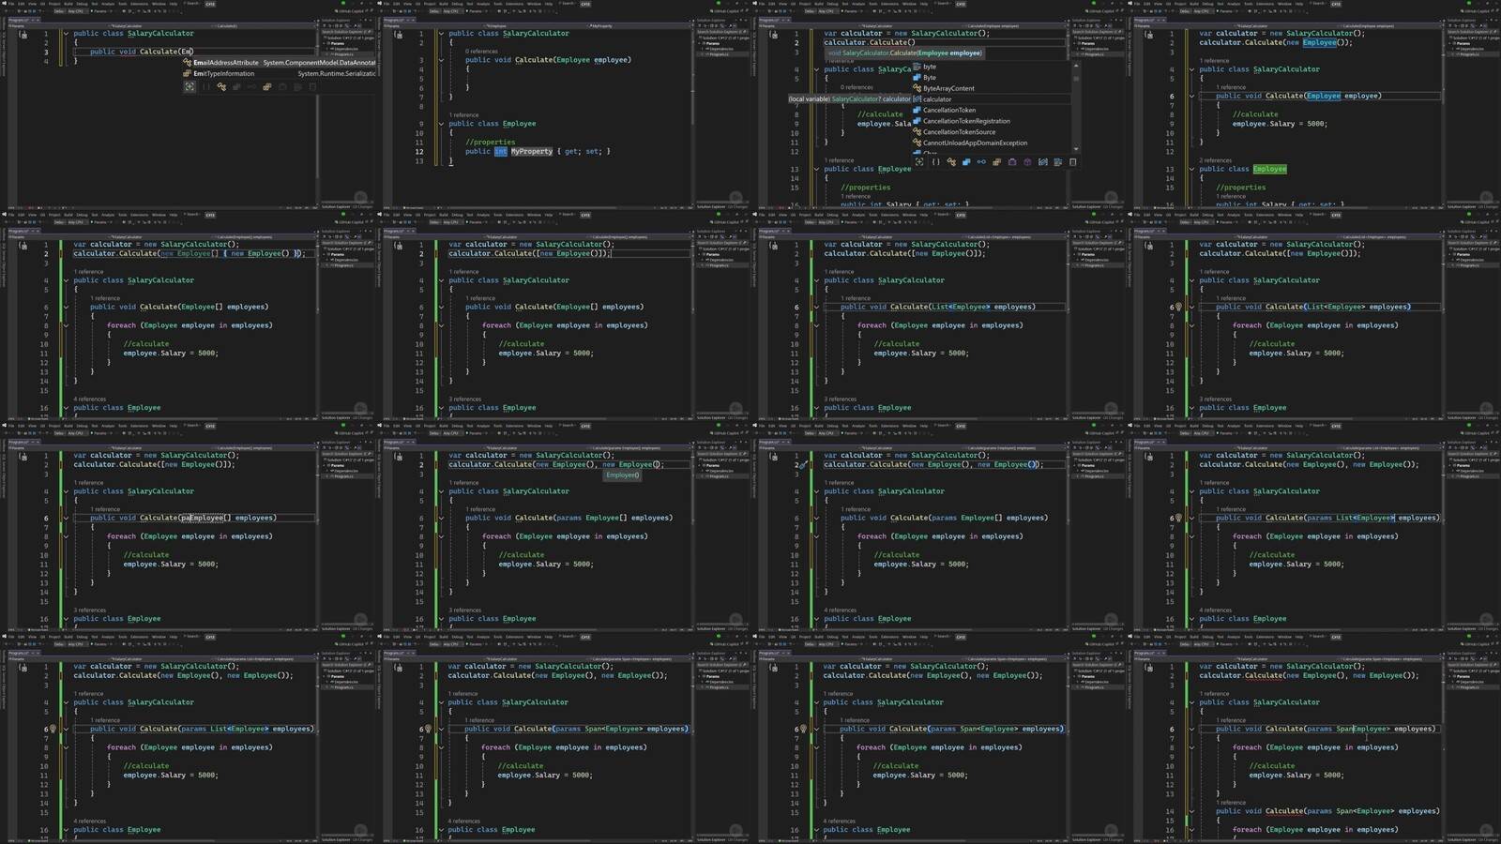The width and height of the screenshot is (1501, 844).
Task: Select CancellationTokenSource suggestion
Action: coord(991,132)
